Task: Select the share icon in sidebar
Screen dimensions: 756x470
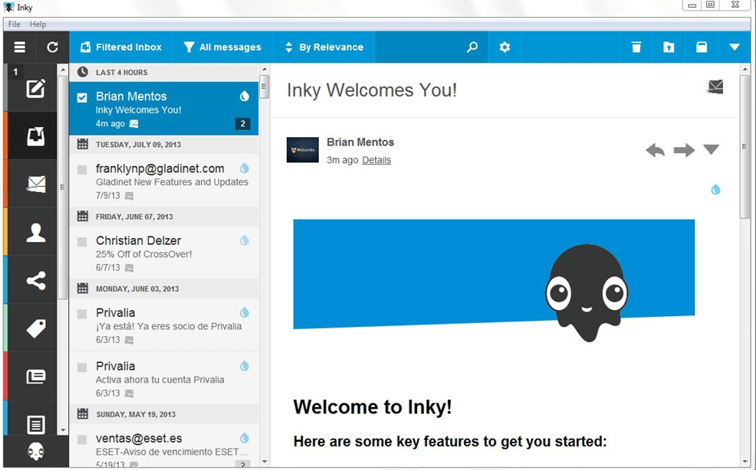Action: point(35,280)
